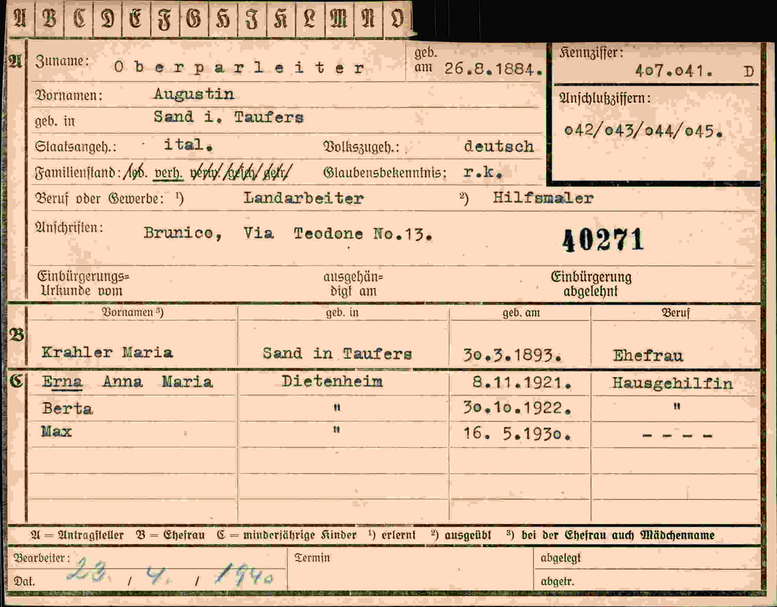Viewport: 777px width, 607px height.
Task: Select the Fraktur letter A index tab at top
Action: [x=20, y=19]
